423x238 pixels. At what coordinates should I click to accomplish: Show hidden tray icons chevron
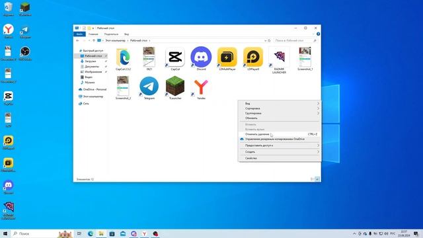pyautogui.click(x=354, y=233)
